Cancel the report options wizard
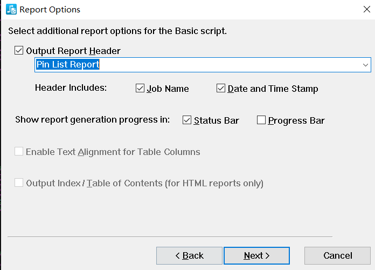The width and height of the screenshot is (375, 270). (x=337, y=255)
